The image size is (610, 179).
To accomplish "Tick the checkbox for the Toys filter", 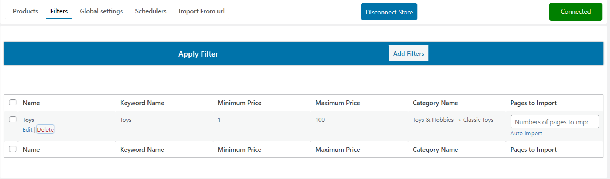I will [13, 119].
